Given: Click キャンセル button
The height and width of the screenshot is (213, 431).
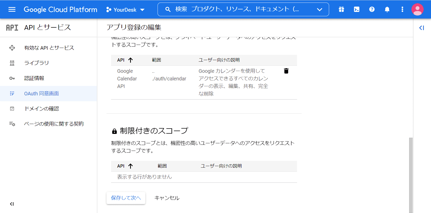Looking at the screenshot, I should (x=167, y=198).
